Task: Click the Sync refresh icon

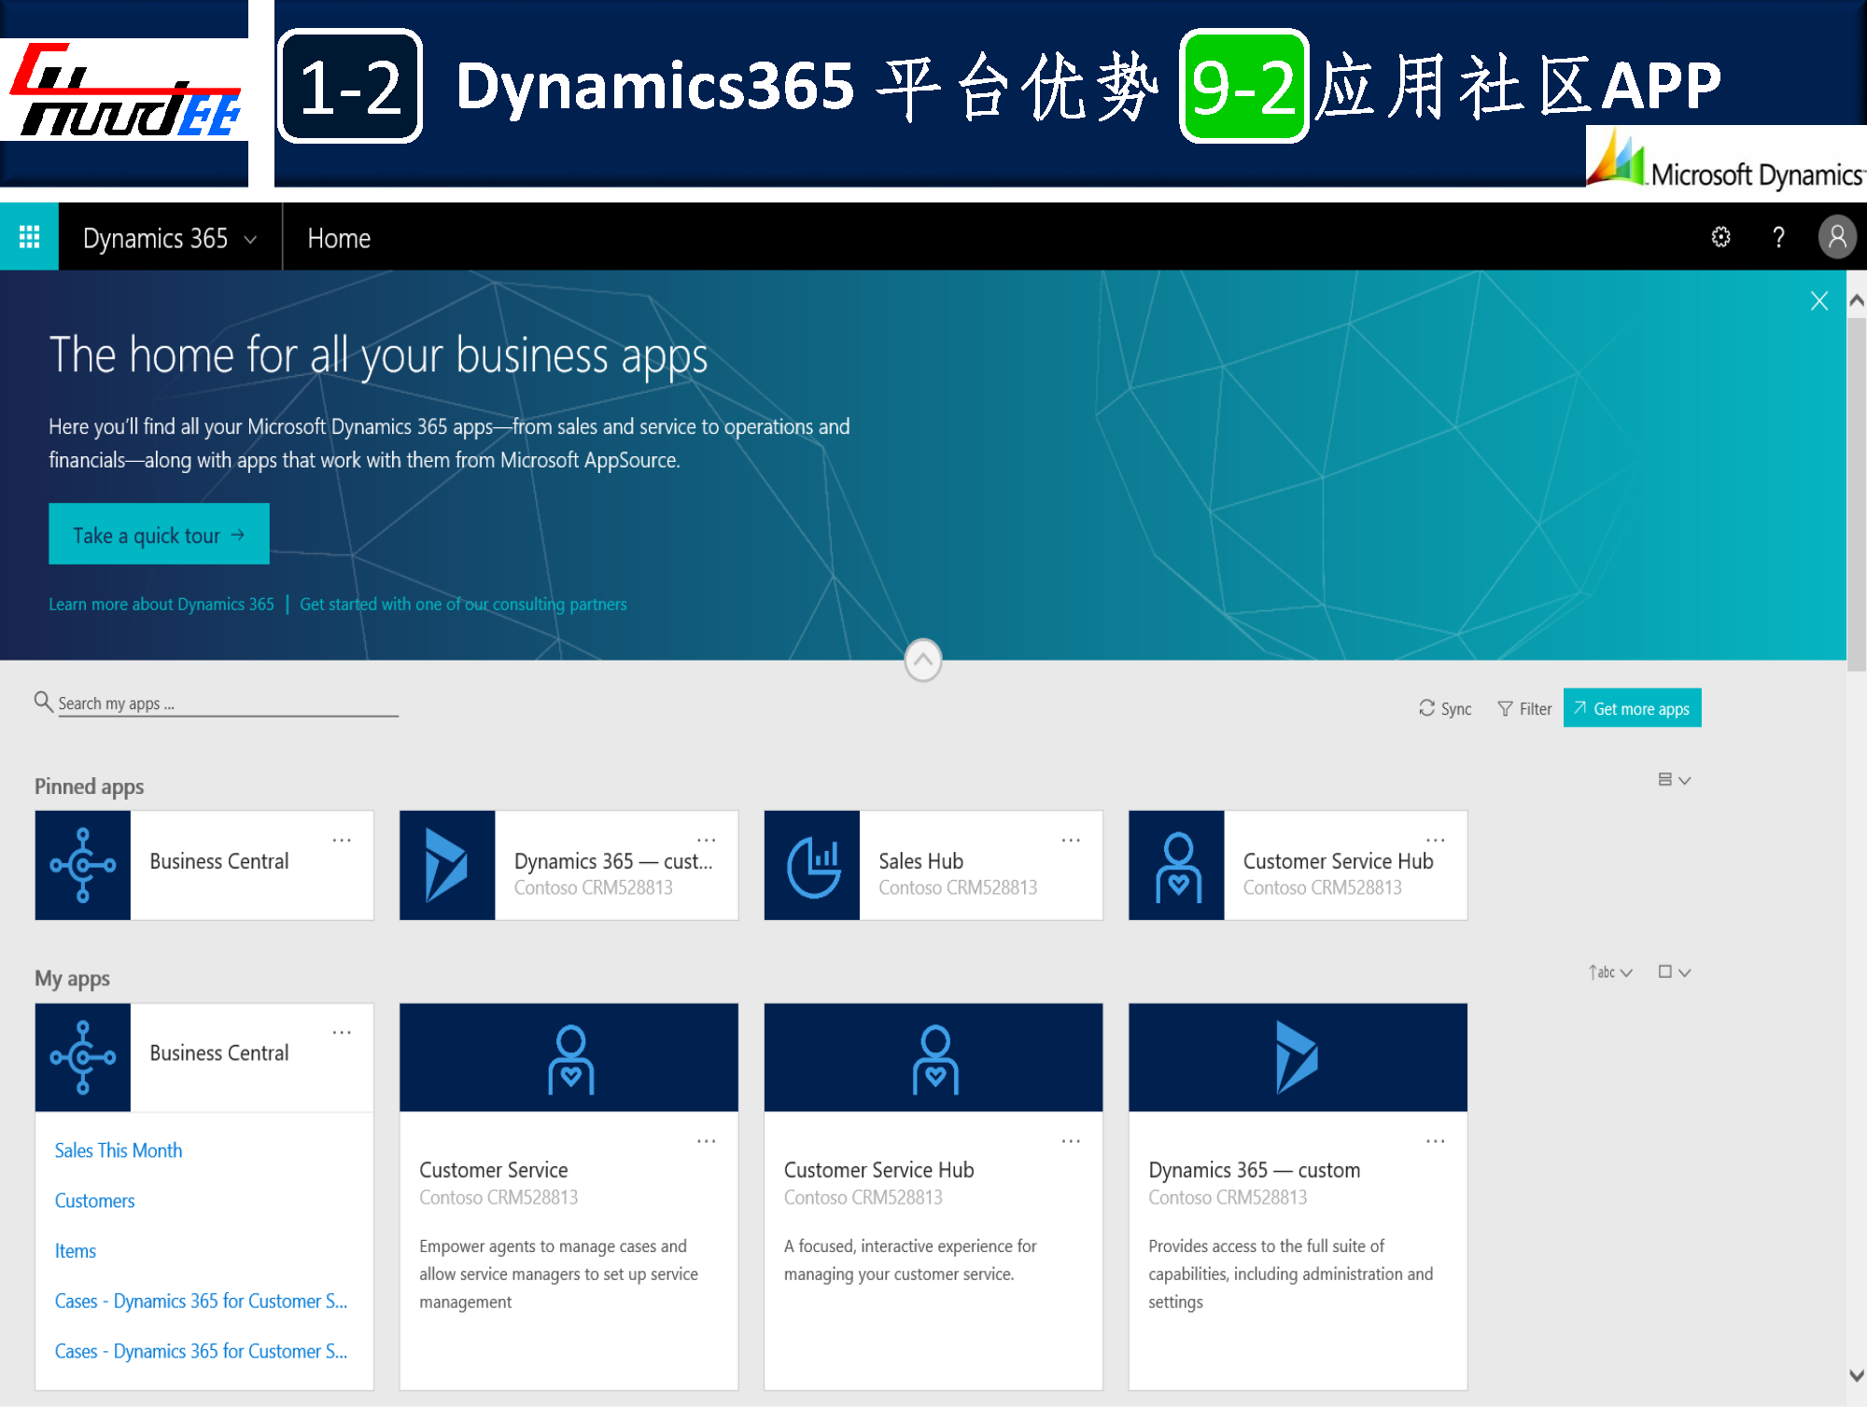Action: coord(1426,708)
